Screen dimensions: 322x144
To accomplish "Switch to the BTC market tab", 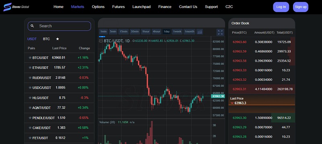I will [x=46, y=39].
